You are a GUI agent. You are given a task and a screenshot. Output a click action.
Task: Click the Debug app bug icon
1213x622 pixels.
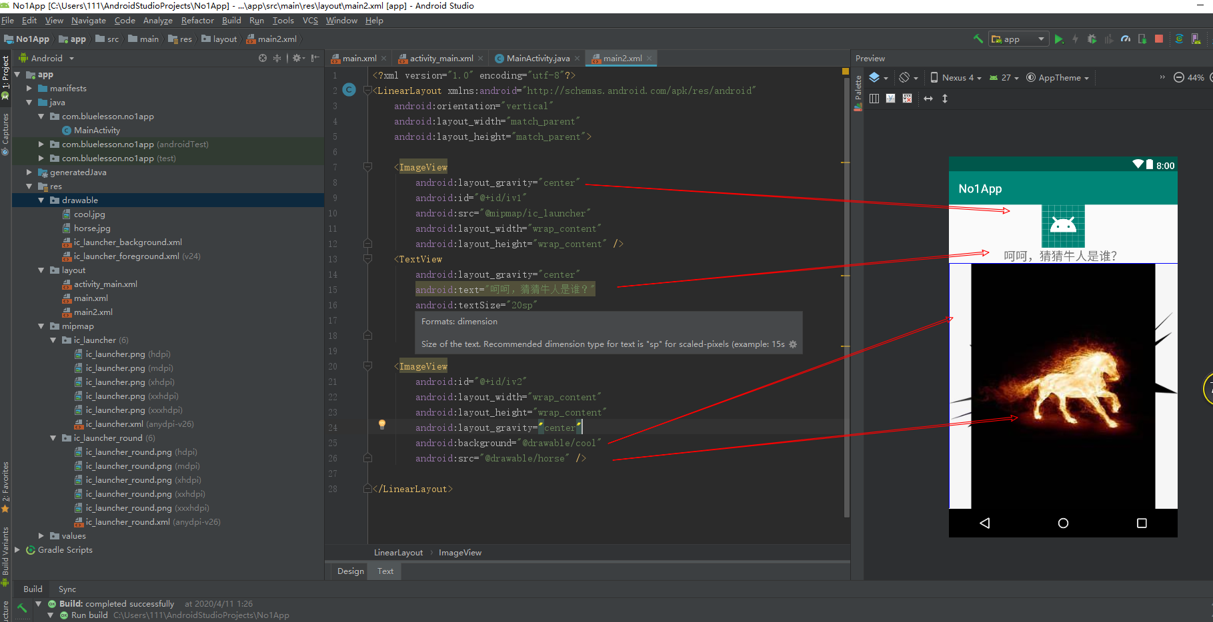click(x=1092, y=39)
